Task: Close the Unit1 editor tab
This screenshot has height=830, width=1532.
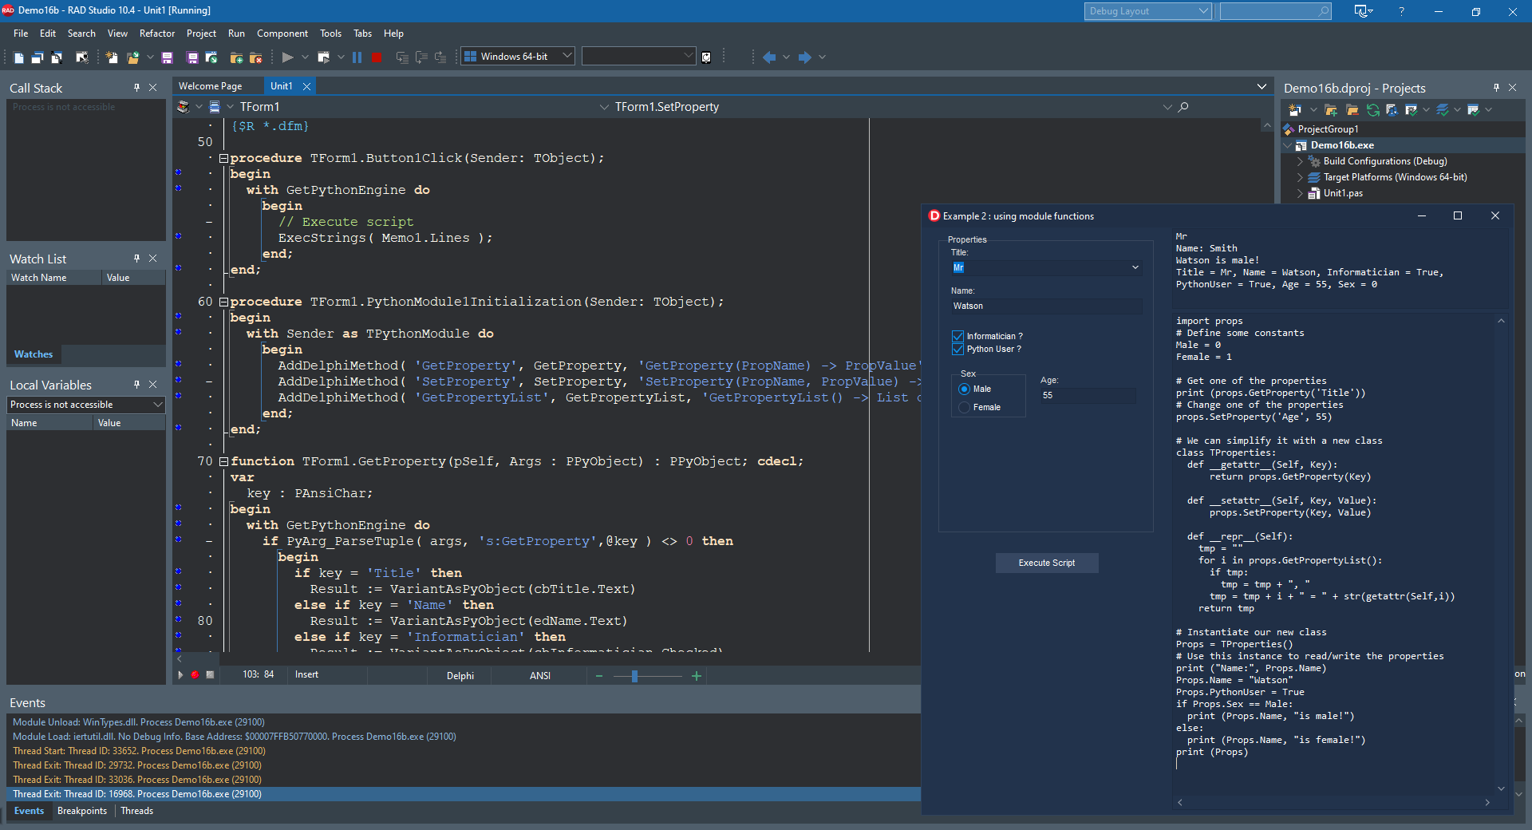Action: [306, 86]
